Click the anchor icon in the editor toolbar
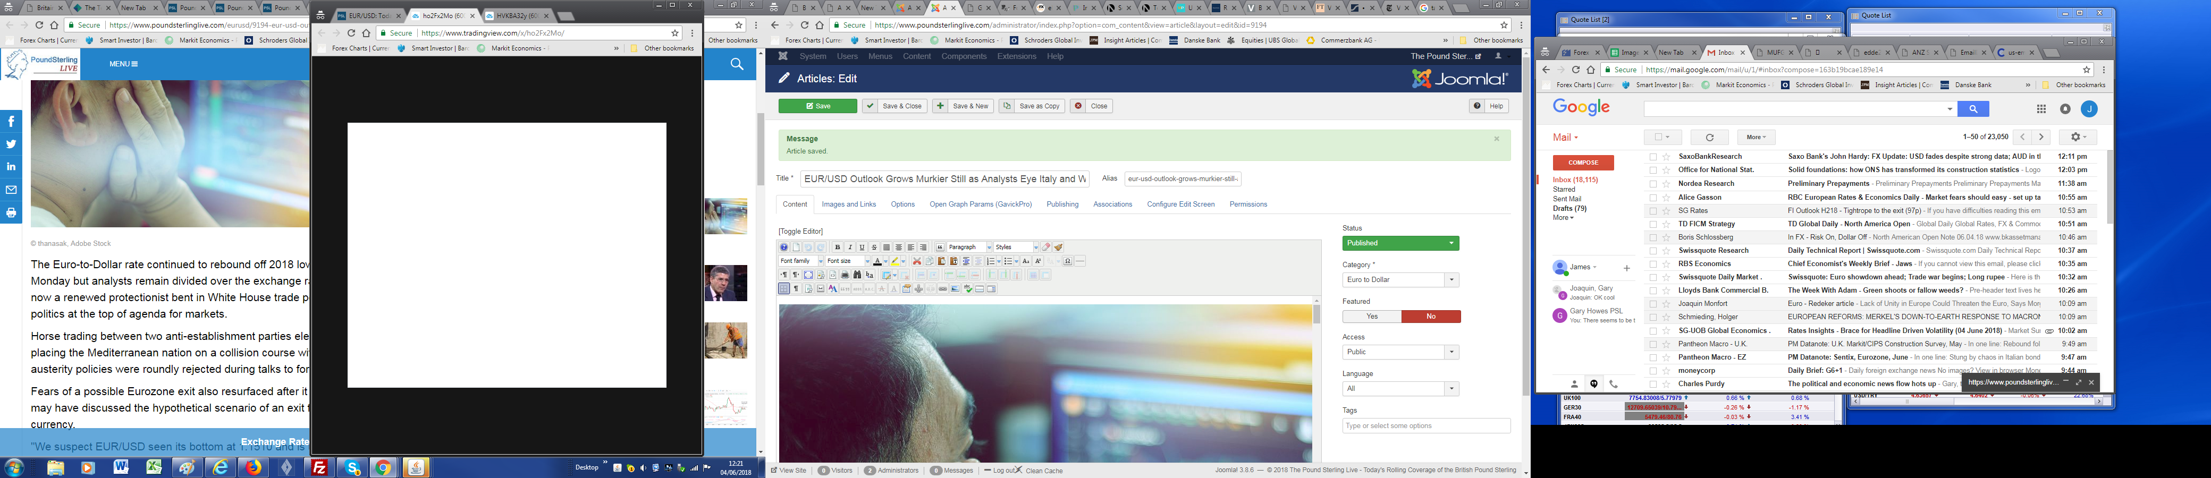This screenshot has height=478, width=2211. (x=918, y=289)
